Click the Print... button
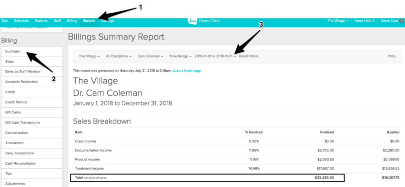Viewport: 405px width, 187px height. [x=392, y=56]
